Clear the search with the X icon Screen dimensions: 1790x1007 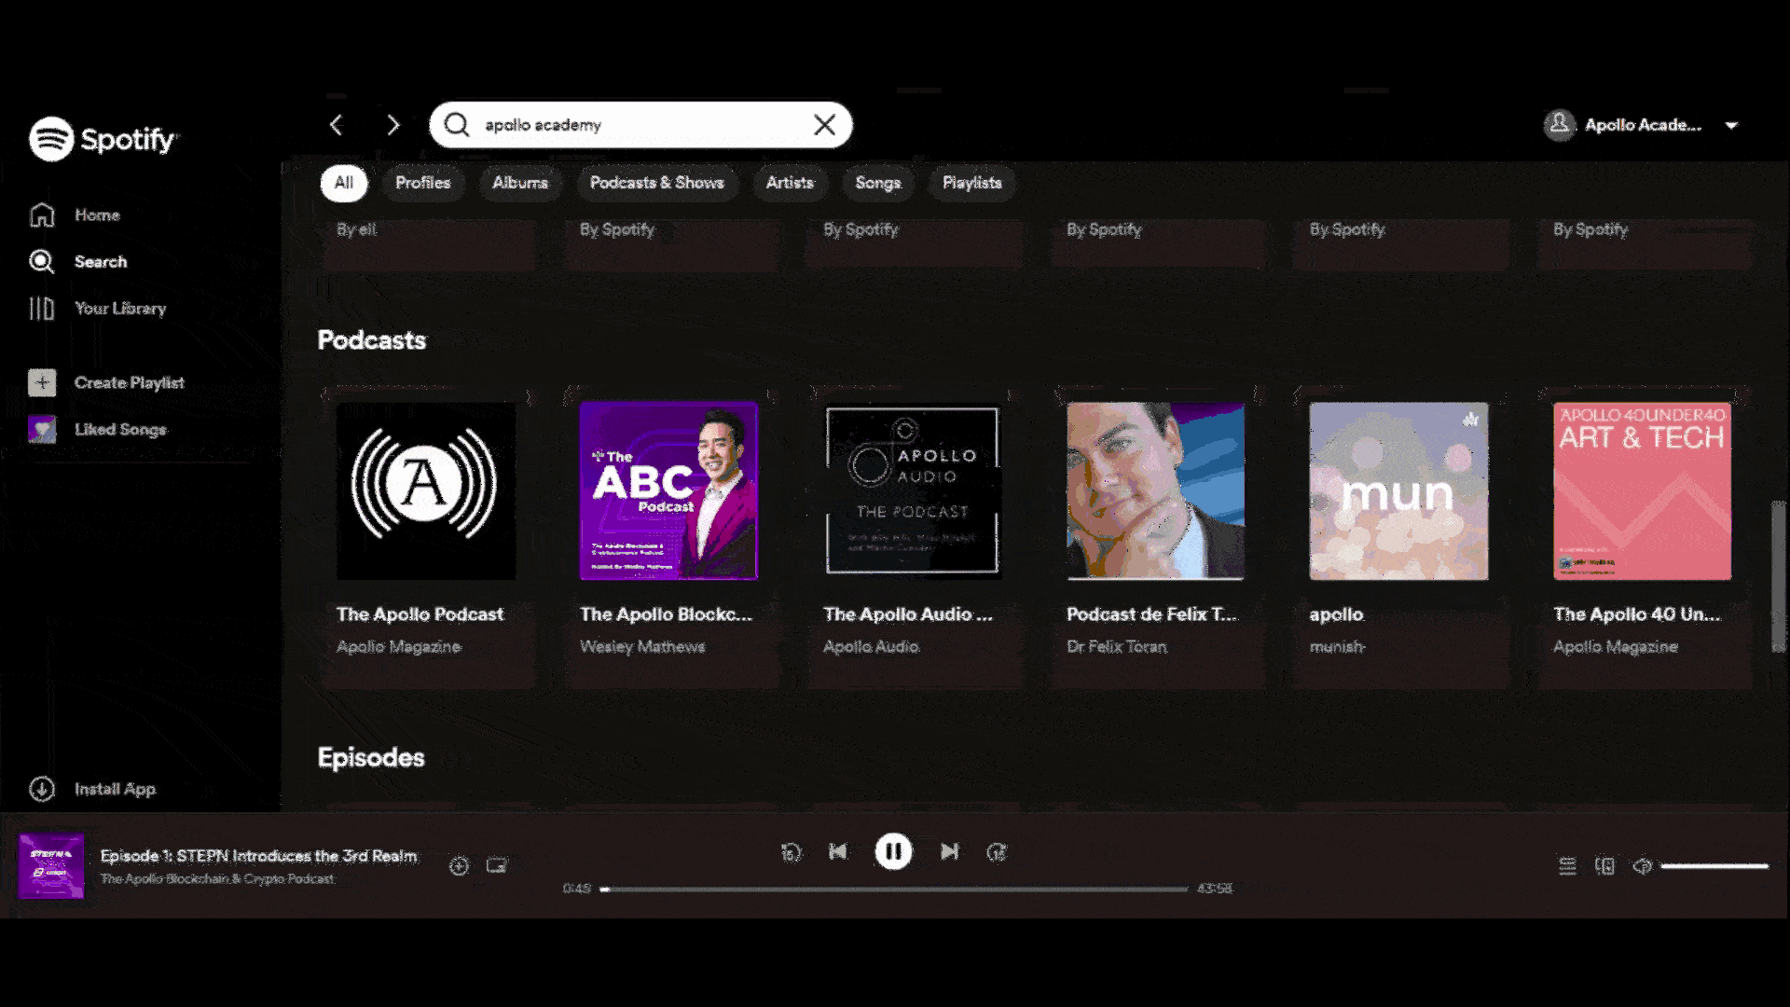tap(824, 125)
